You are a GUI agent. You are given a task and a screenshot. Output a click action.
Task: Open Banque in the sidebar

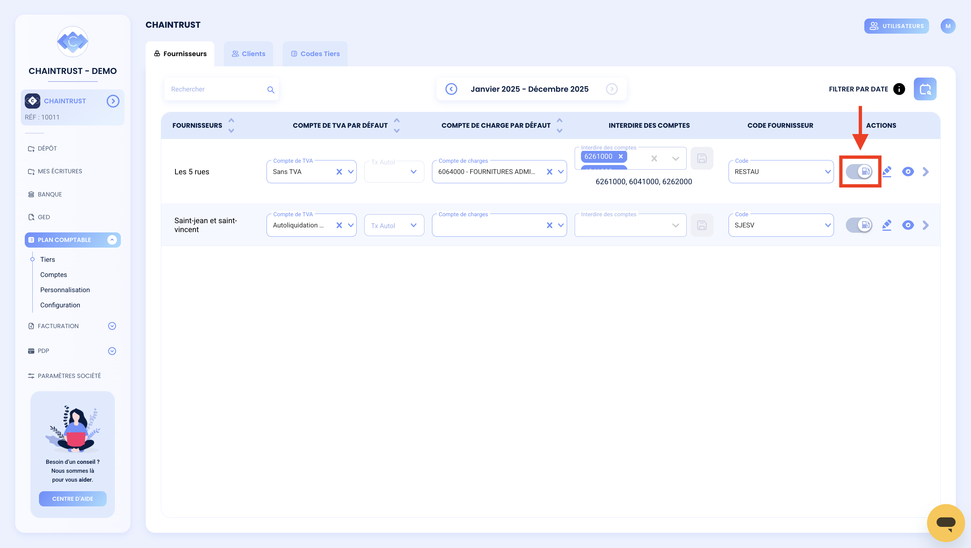(x=45, y=194)
